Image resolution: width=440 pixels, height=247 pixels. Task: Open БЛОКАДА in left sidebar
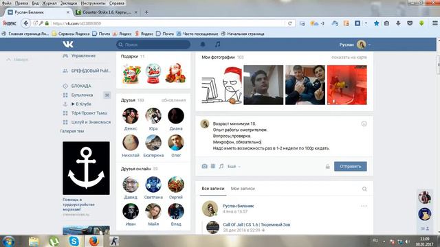(81, 86)
